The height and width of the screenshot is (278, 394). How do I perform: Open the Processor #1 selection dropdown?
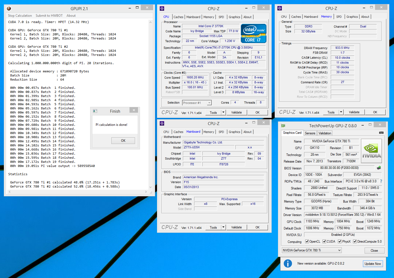click(x=197, y=103)
